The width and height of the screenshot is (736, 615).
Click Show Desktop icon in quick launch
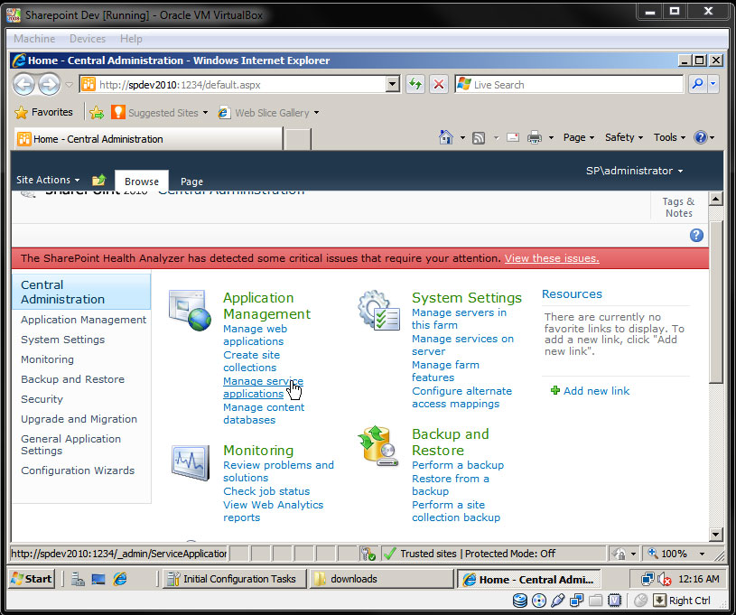pos(98,579)
